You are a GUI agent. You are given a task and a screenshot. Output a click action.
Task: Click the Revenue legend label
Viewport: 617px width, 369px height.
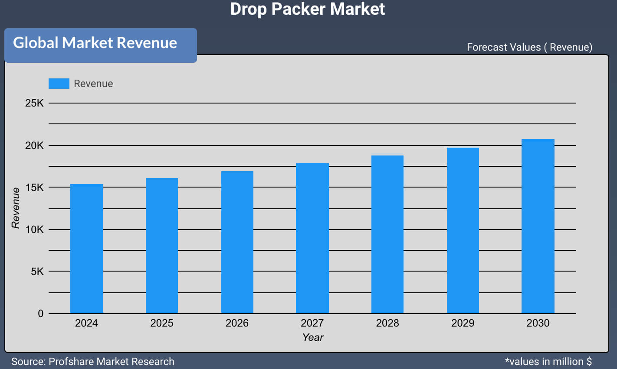click(93, 84)
